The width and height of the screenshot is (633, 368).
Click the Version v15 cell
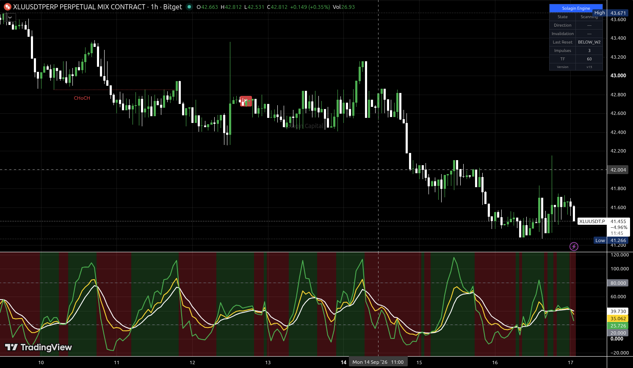coord(589,67)
